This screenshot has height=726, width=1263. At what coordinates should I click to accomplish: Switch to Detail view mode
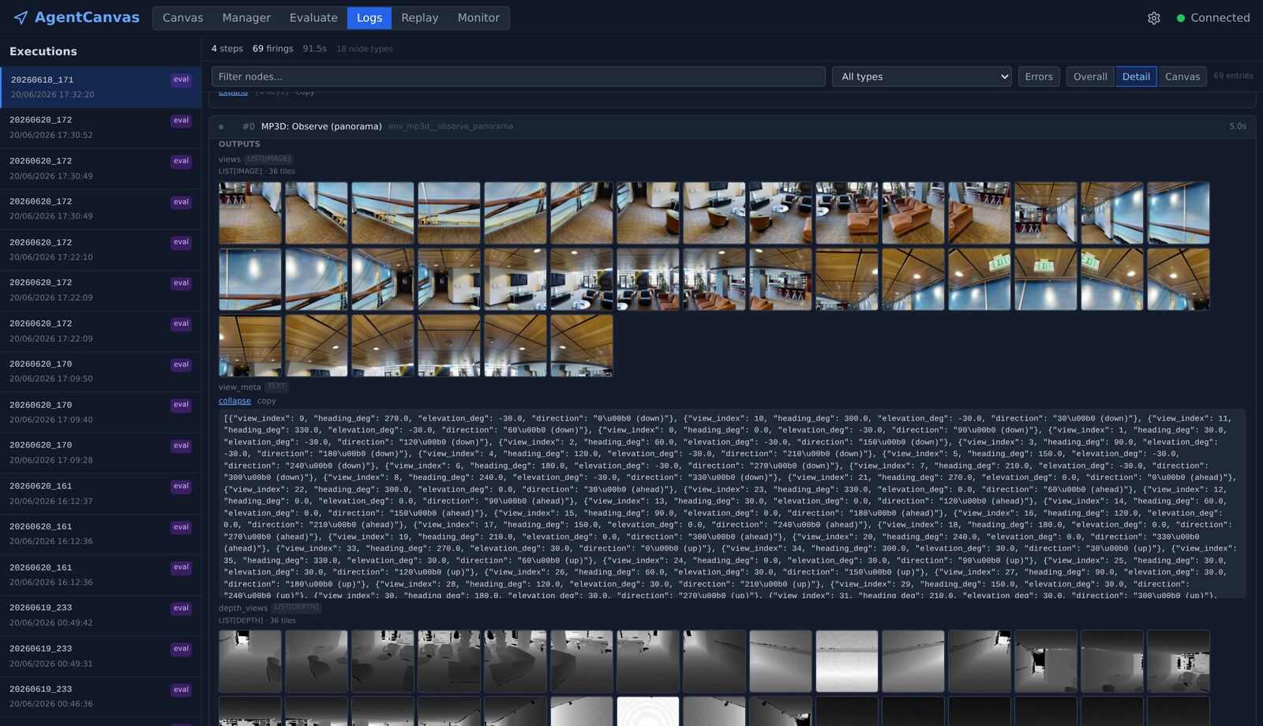point(1136,77)
